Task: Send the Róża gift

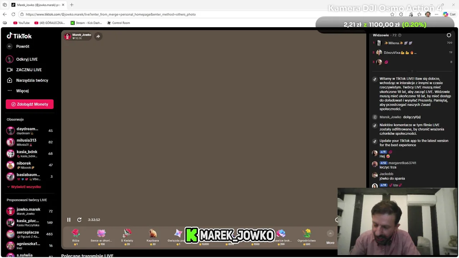Action: click(x=76, y=237)
